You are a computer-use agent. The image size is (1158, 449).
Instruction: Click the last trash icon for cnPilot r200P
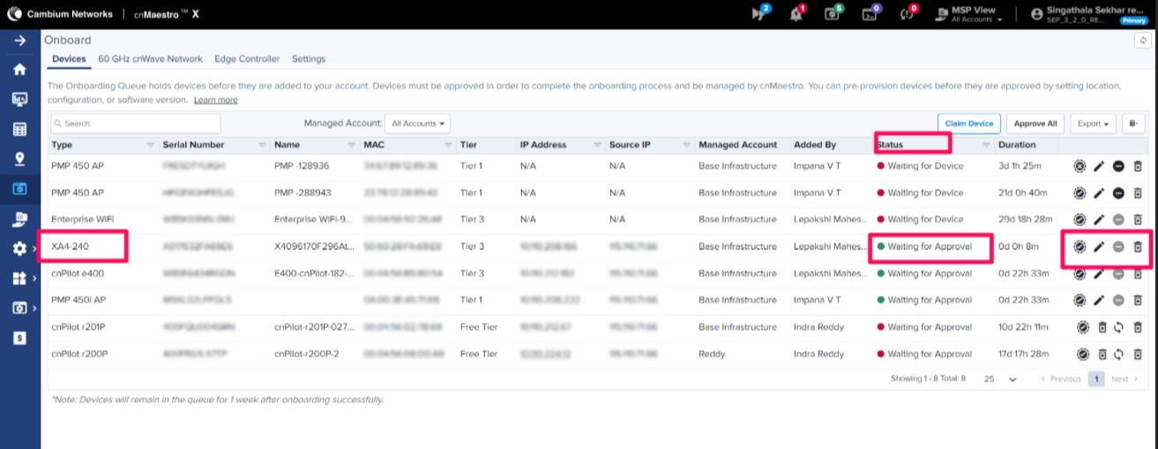coord(1138,354)
